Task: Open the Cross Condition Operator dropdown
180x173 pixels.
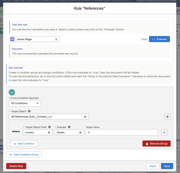Action: pos(25,103)
